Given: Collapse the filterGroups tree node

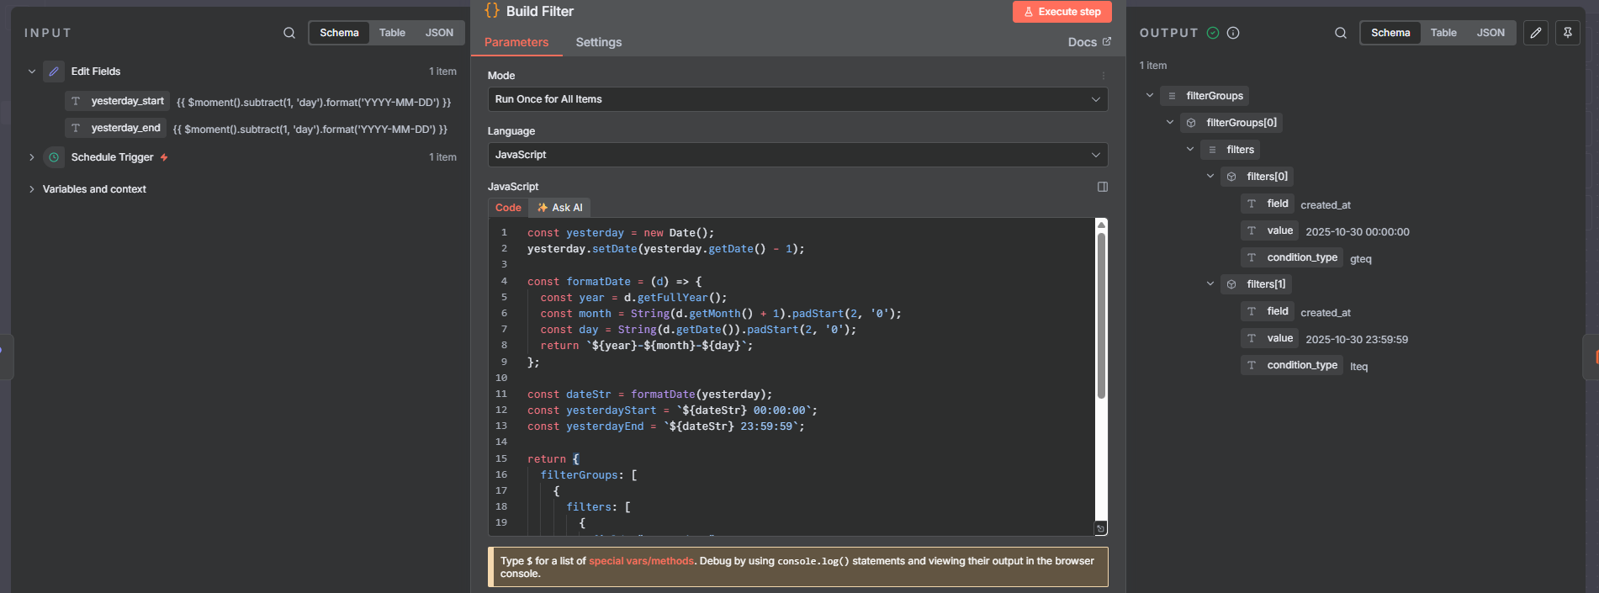Looking at the screenshot, I should tap(1150, 96).
